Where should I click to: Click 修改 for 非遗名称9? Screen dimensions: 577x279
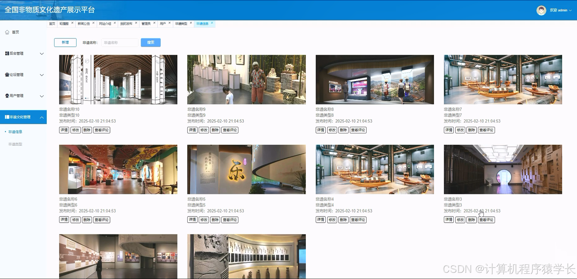click(x=204, y=130)
